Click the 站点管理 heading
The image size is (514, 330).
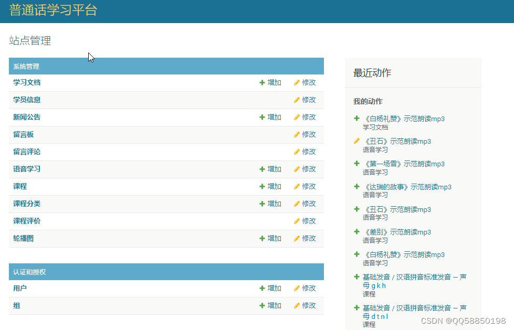(30, 40)
